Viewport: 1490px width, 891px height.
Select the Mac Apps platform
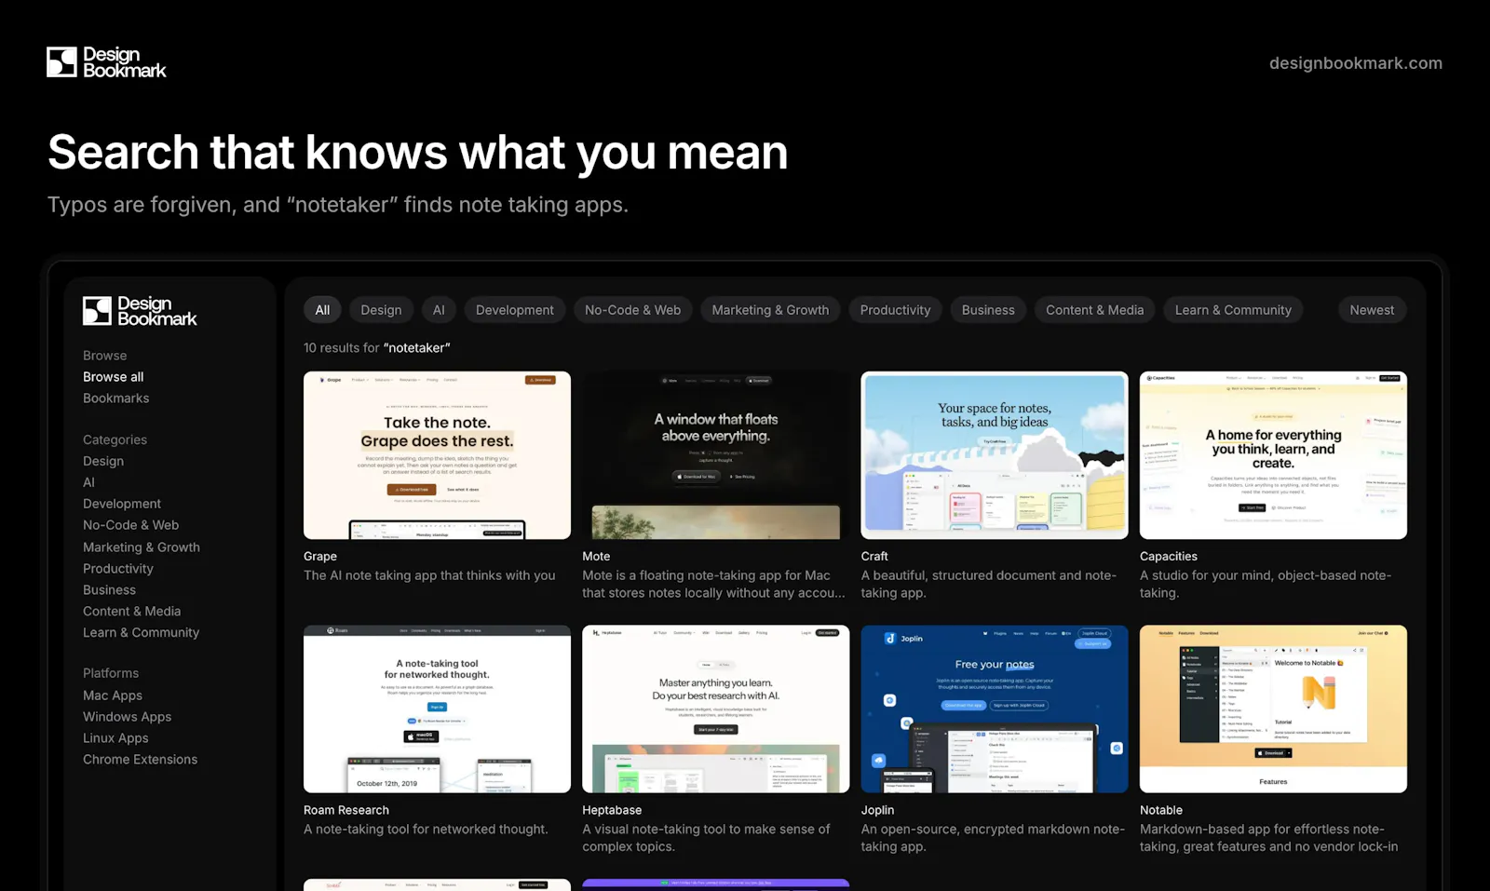113,695
